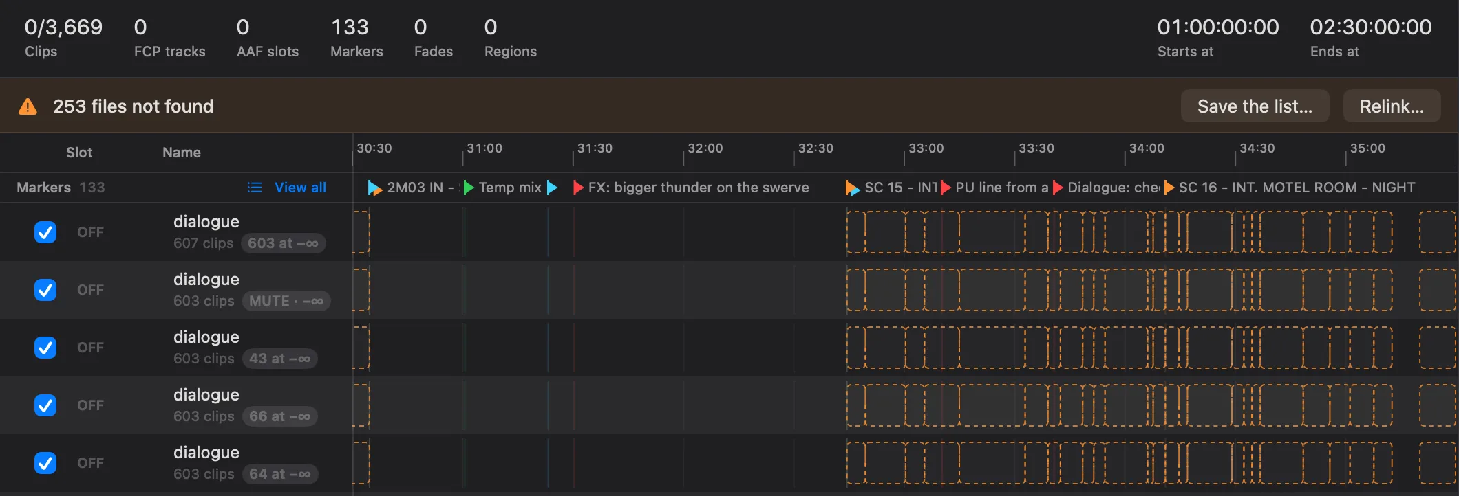Open the OFF slot selector for the 607 clips track
The width and height of the screenshot is (1459, 496).
point(90,232)
